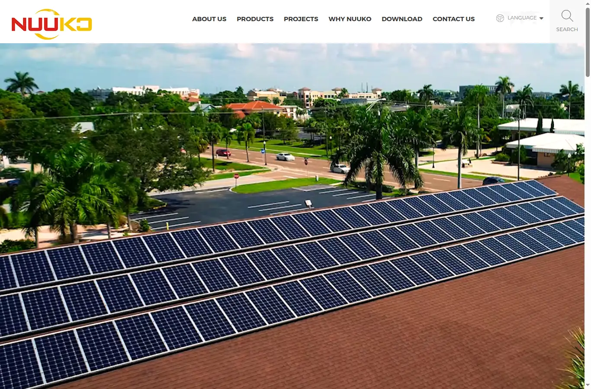
Task: Click the globe language icon
Action: pos(500,18)
